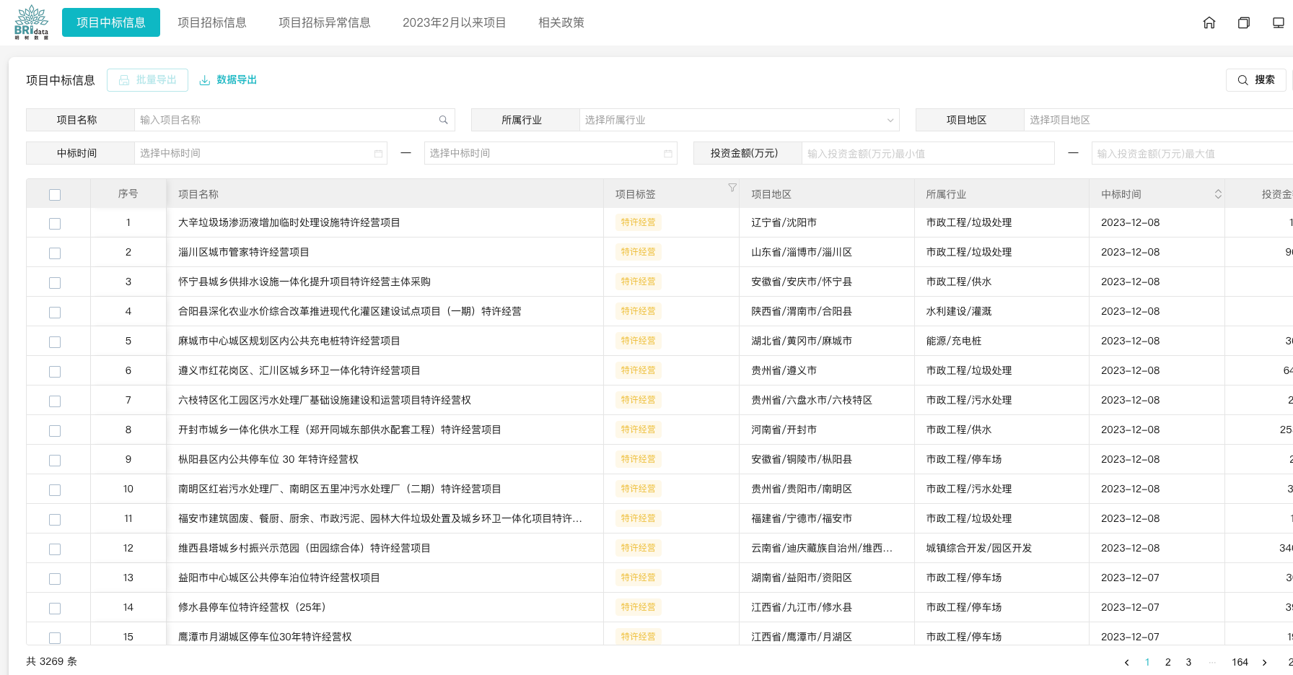Check the checkbox for row 14

click(55, 609)
